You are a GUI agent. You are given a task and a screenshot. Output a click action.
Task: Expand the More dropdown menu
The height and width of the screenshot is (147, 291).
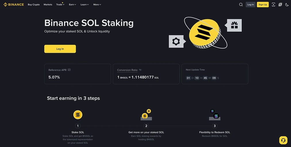[x=97, y=5]
